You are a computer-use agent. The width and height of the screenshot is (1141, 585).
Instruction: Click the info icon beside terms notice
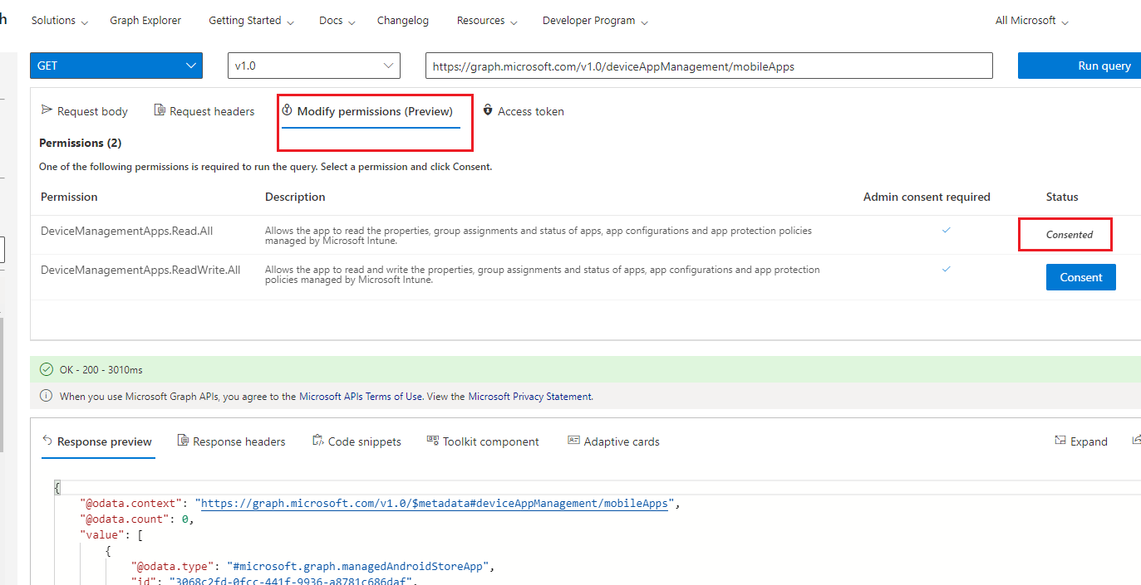coord(47,396)
